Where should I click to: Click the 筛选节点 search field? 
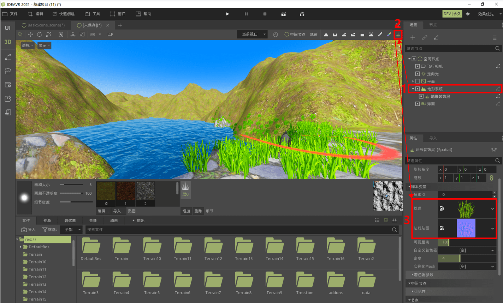tap(453, 48)
